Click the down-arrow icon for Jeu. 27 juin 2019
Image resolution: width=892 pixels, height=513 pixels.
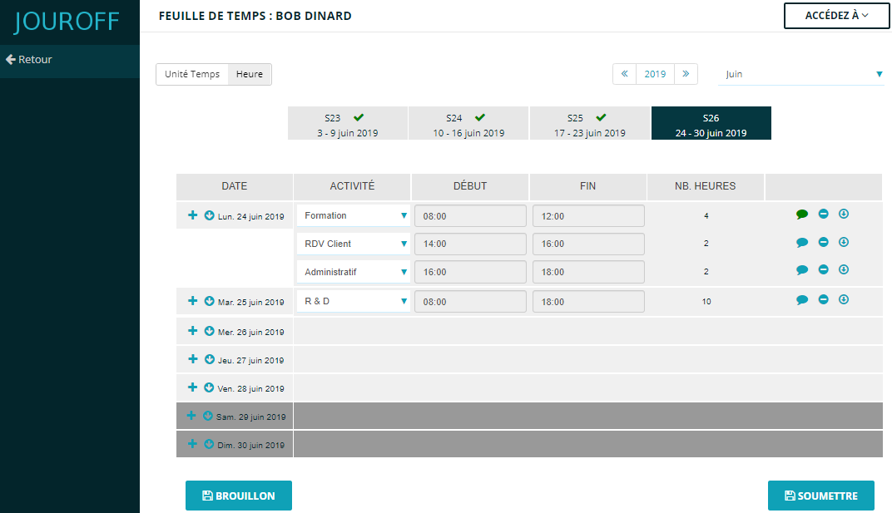[210, 359]
